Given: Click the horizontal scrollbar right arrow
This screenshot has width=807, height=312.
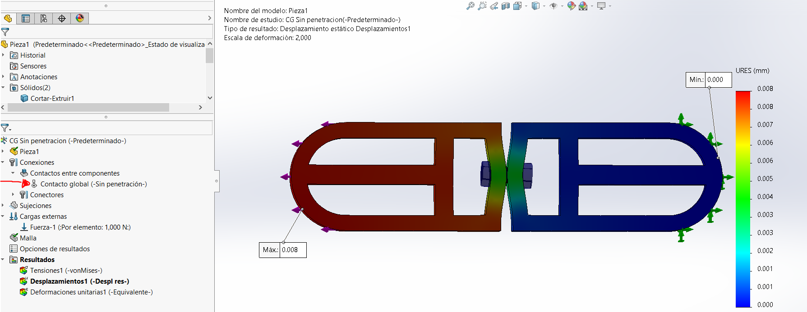Looking at the screenshot, I should click(x=201, y=108).
